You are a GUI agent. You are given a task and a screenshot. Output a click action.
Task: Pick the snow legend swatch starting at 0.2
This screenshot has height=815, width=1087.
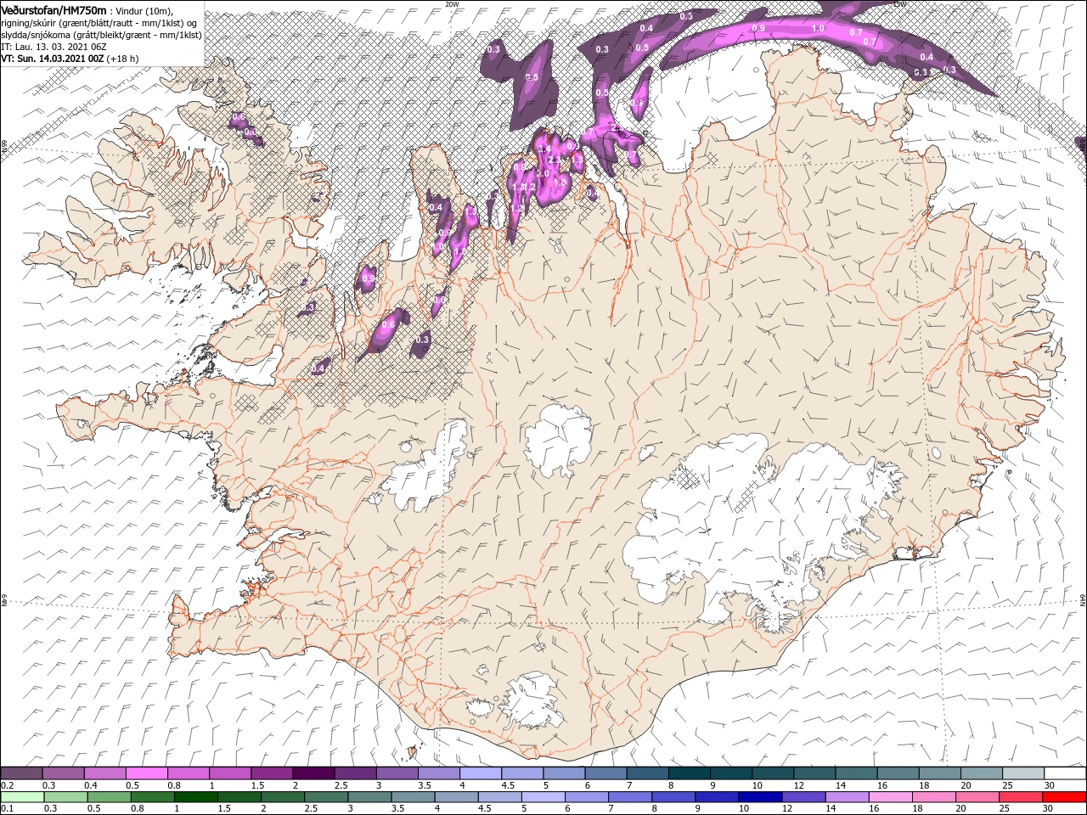click(22, 773)
